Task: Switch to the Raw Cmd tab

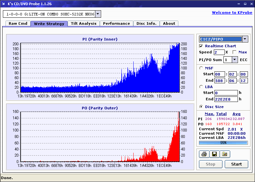Action: tap(18, 23)
